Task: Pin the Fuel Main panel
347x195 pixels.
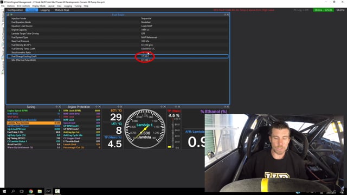Action: click(225, 15)
